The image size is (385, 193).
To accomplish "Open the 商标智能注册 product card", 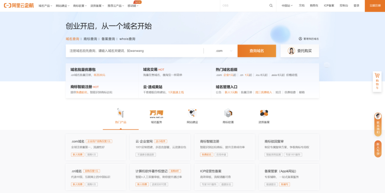I will point(225,147).
